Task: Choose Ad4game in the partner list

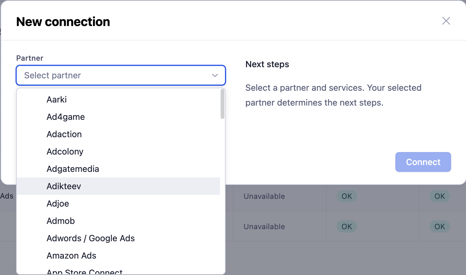Action: click(x=66, y=117)
